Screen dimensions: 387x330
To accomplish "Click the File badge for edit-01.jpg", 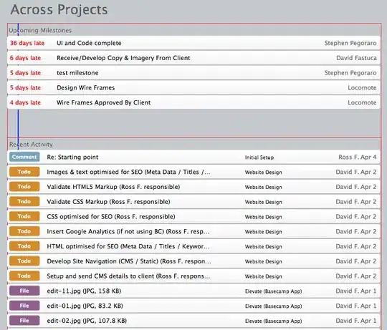I will click(24, 306).
